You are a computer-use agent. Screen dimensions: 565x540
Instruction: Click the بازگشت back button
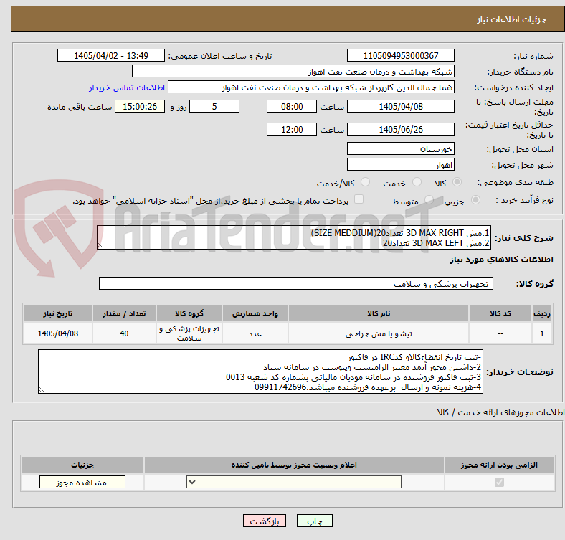coord(264,521)
